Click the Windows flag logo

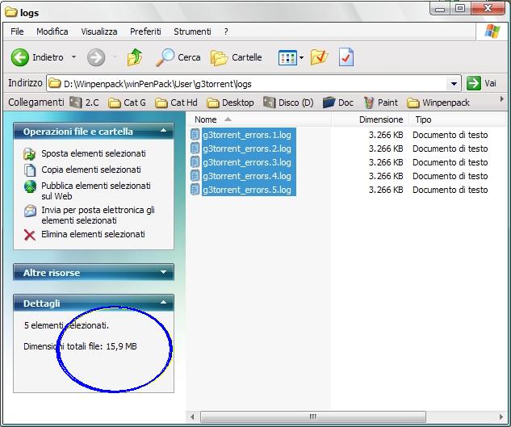[492, 32]
